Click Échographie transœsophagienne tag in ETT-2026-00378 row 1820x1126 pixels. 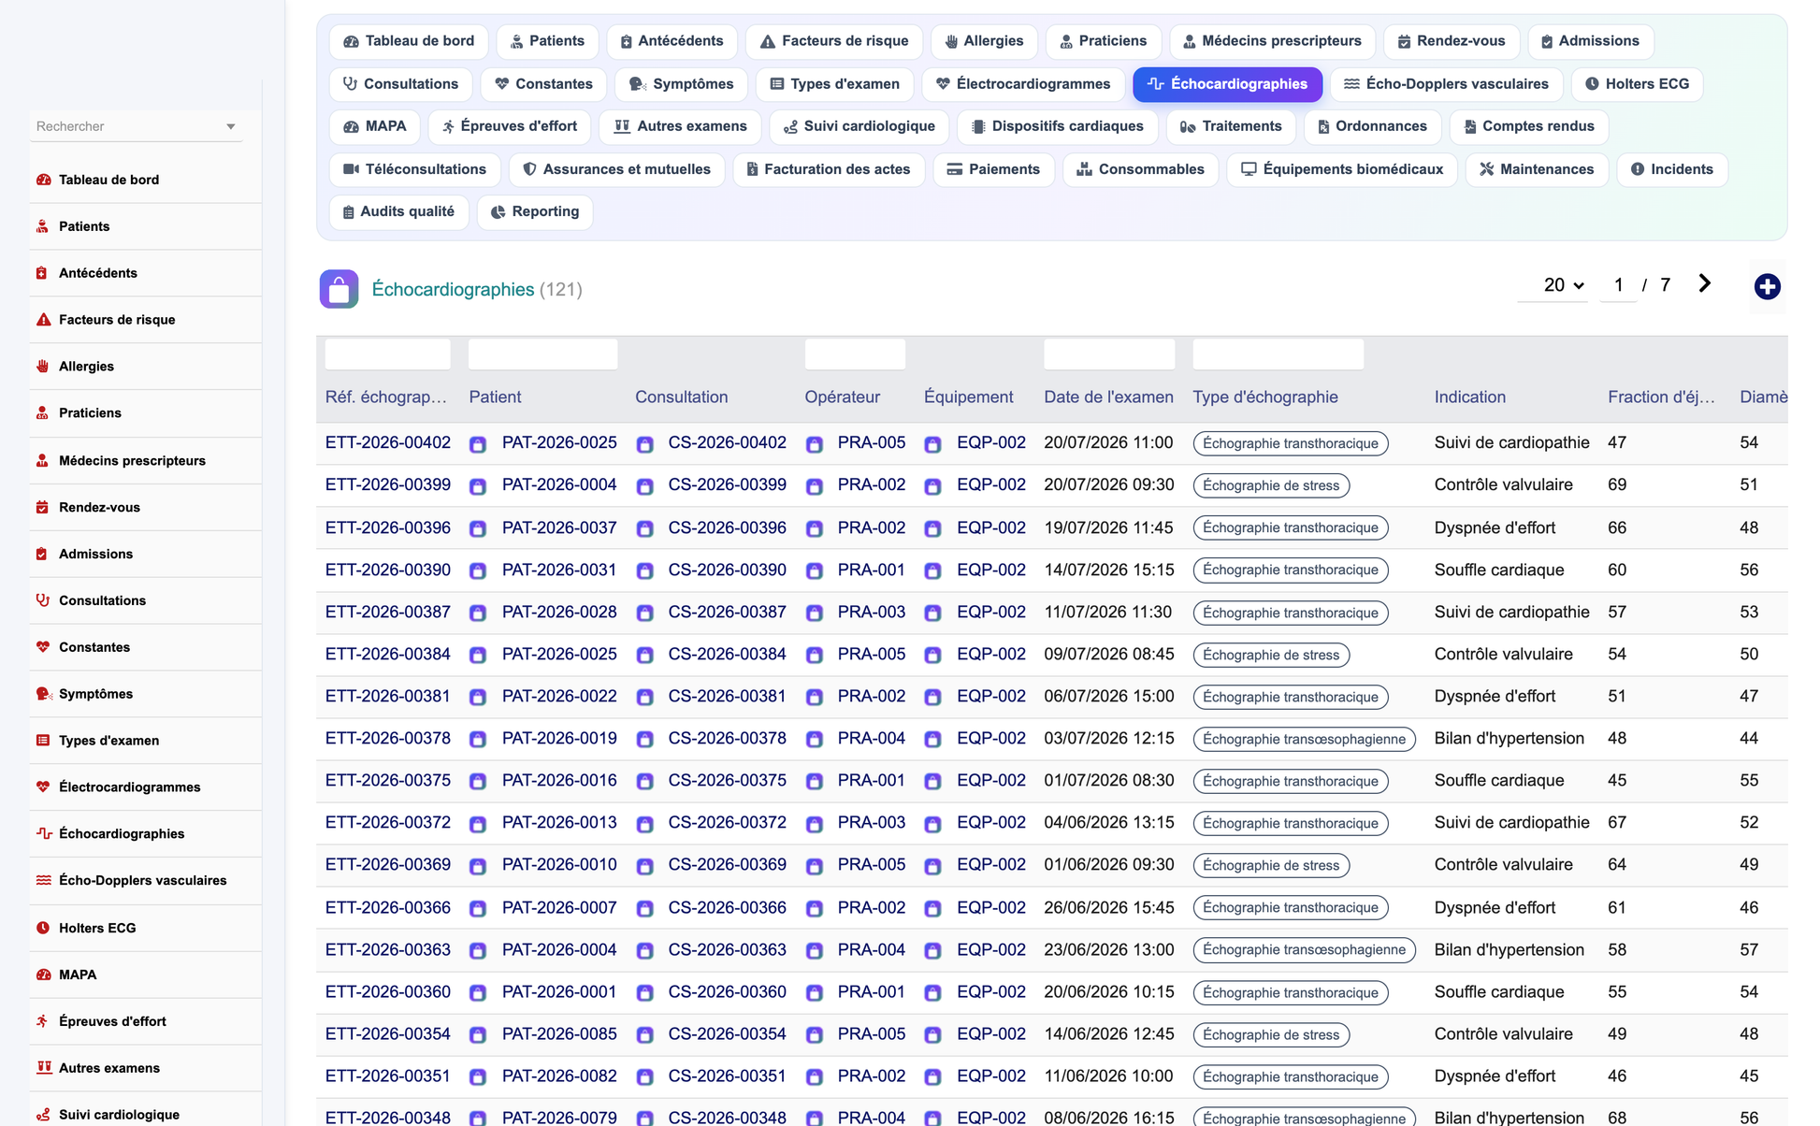click(1304, 739)
